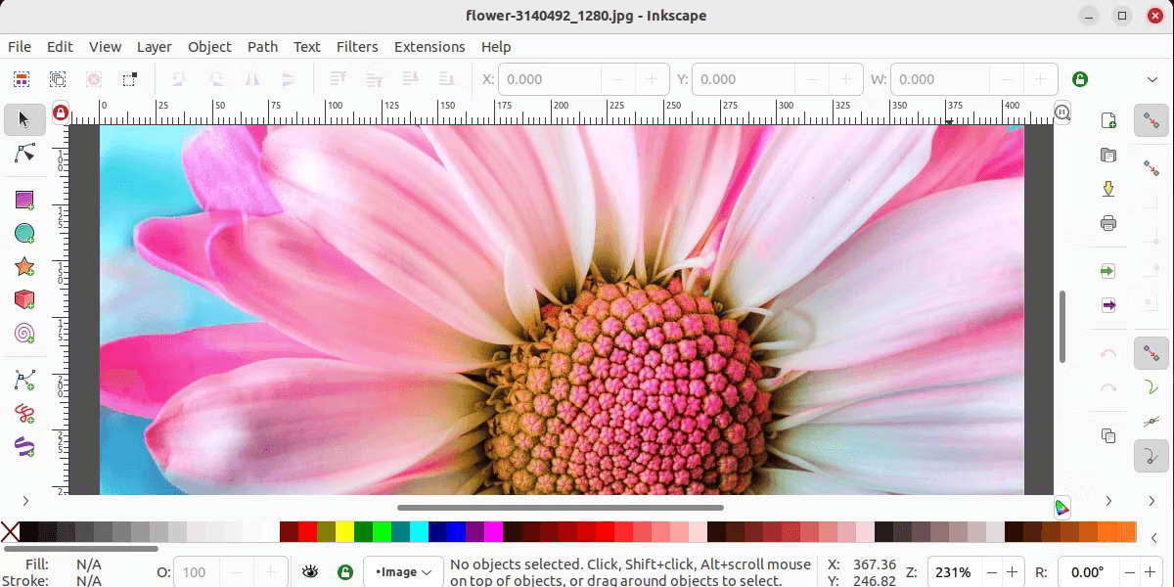The image size is (1174, 587).
Task: Toggle snap to path intersections
Action: coord(1151,422)
